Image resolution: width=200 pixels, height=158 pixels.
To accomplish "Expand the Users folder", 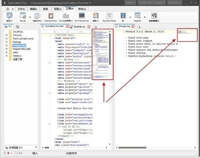I will 6,52.
